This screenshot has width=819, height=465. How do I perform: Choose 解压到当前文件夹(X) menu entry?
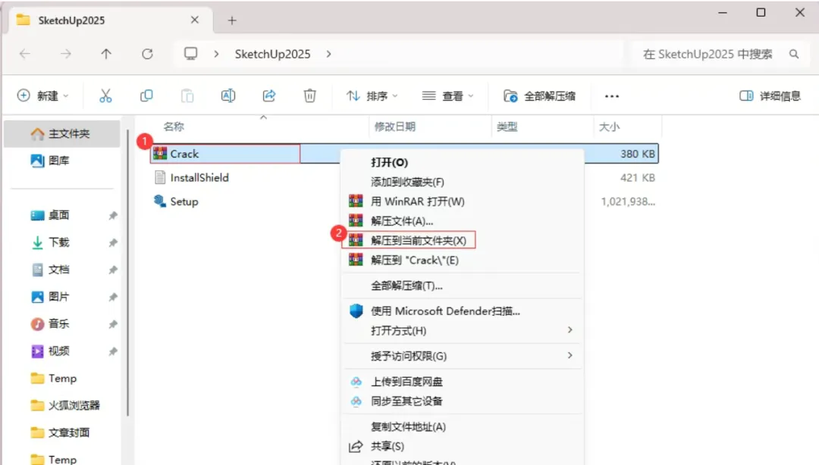click(x=463, y=240)
